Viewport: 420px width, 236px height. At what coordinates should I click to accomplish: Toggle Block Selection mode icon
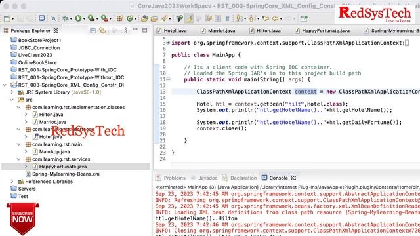pyautogui.click(x=218, y=18)
